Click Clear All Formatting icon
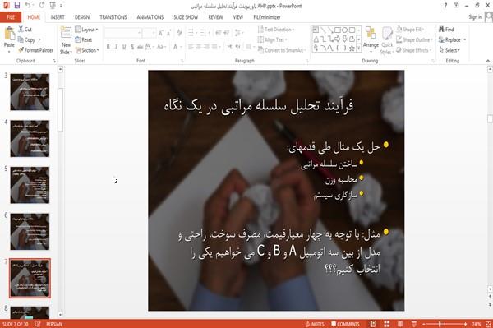 [x=180, y=32]
